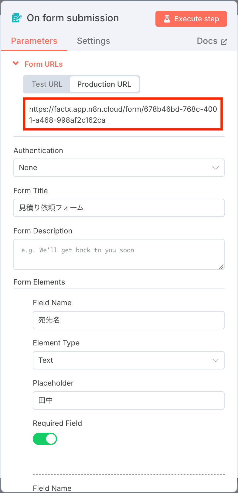This screenshot has height=493, width=238.
Task: Click the Form URLs section heading
Action: (44, 64)
